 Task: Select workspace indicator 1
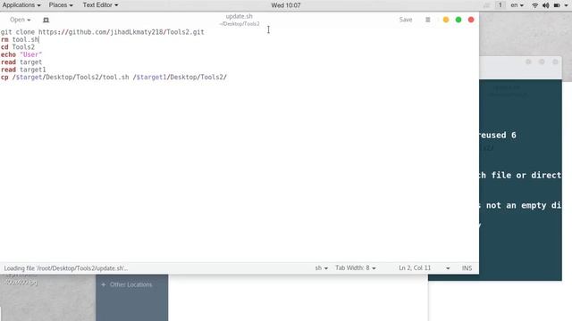(500, 5)
